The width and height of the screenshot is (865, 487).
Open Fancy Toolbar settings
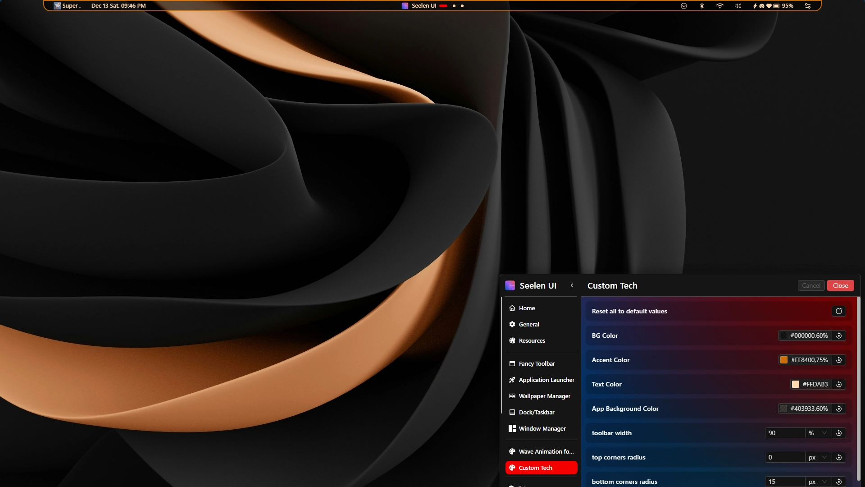pyautogui.click(x=536, y=363)
